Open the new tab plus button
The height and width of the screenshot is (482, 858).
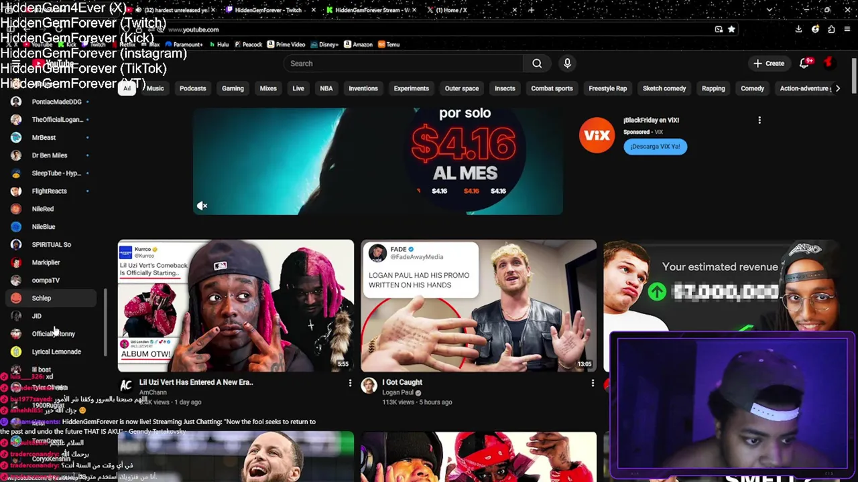coord(531,10)
